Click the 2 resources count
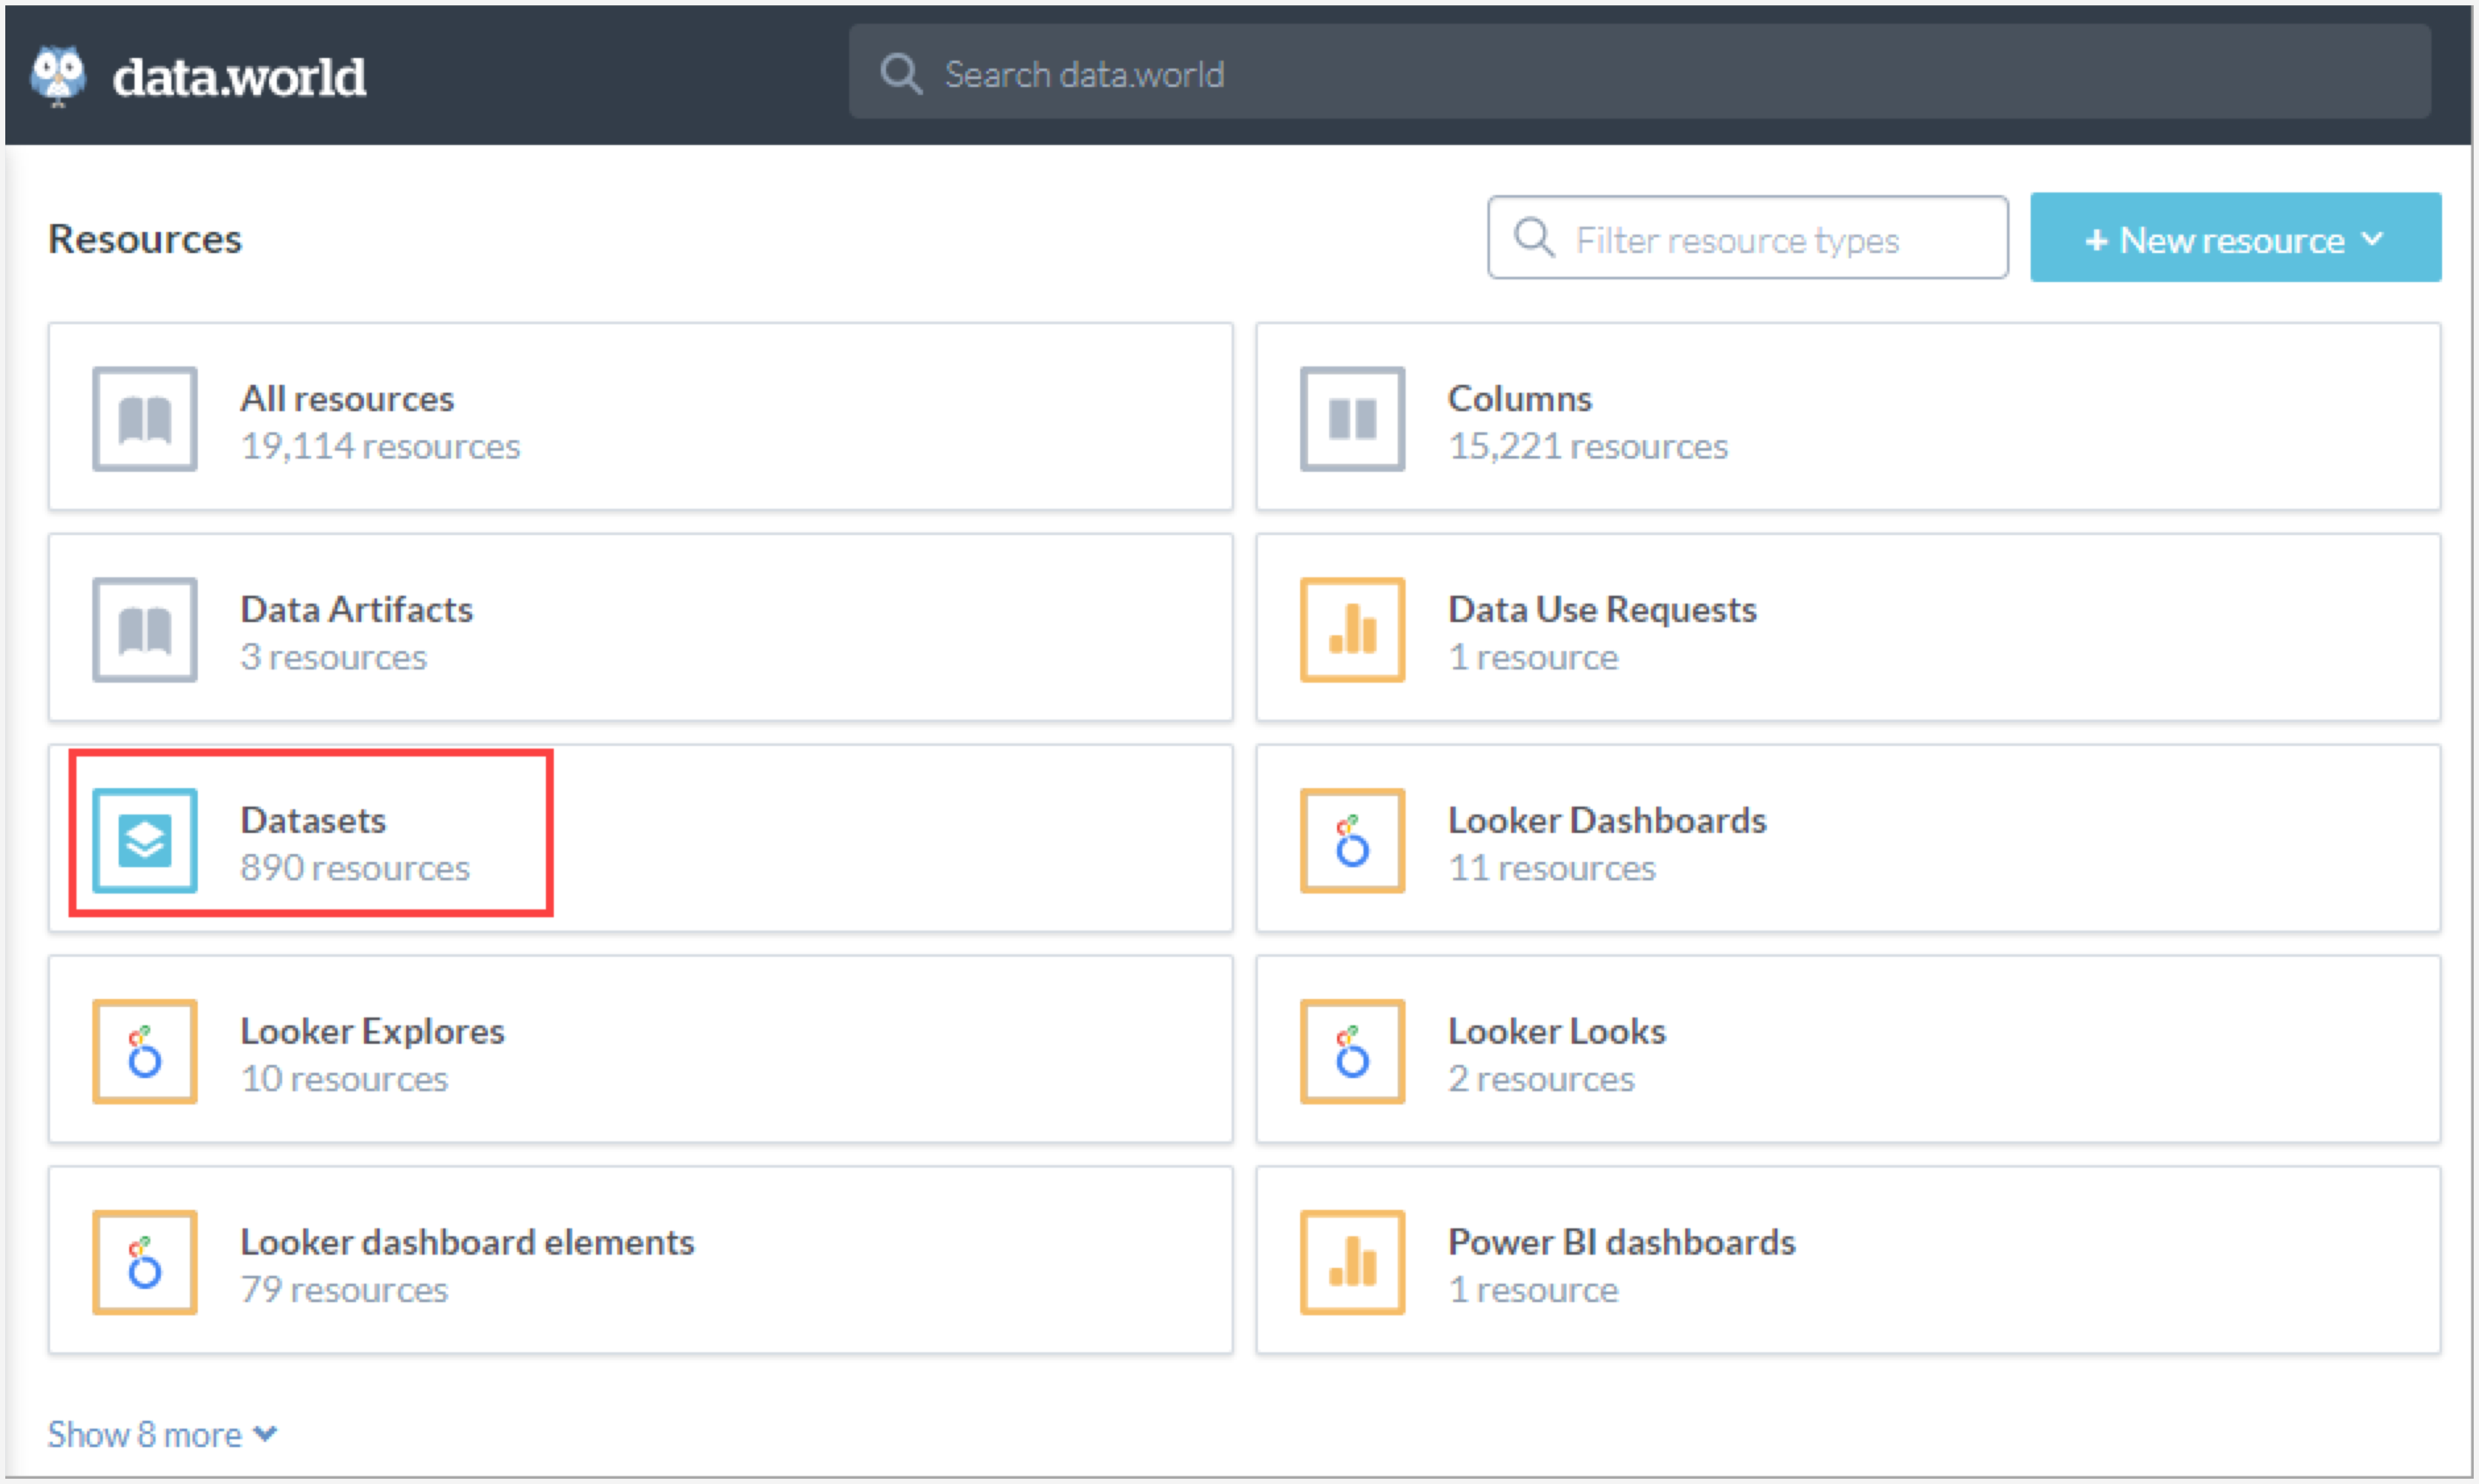Screen dimensions: 2479x1484 pyautogui.click(x=1541, y=1080)
